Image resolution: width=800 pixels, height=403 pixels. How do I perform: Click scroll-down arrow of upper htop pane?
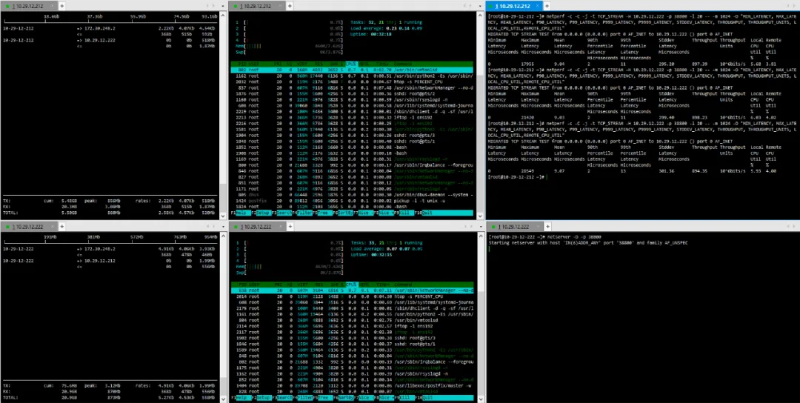click(480, 216)
